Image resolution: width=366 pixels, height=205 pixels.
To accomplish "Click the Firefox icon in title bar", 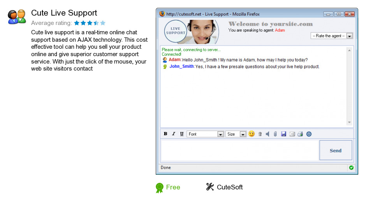I will click(x=162, y=14).
